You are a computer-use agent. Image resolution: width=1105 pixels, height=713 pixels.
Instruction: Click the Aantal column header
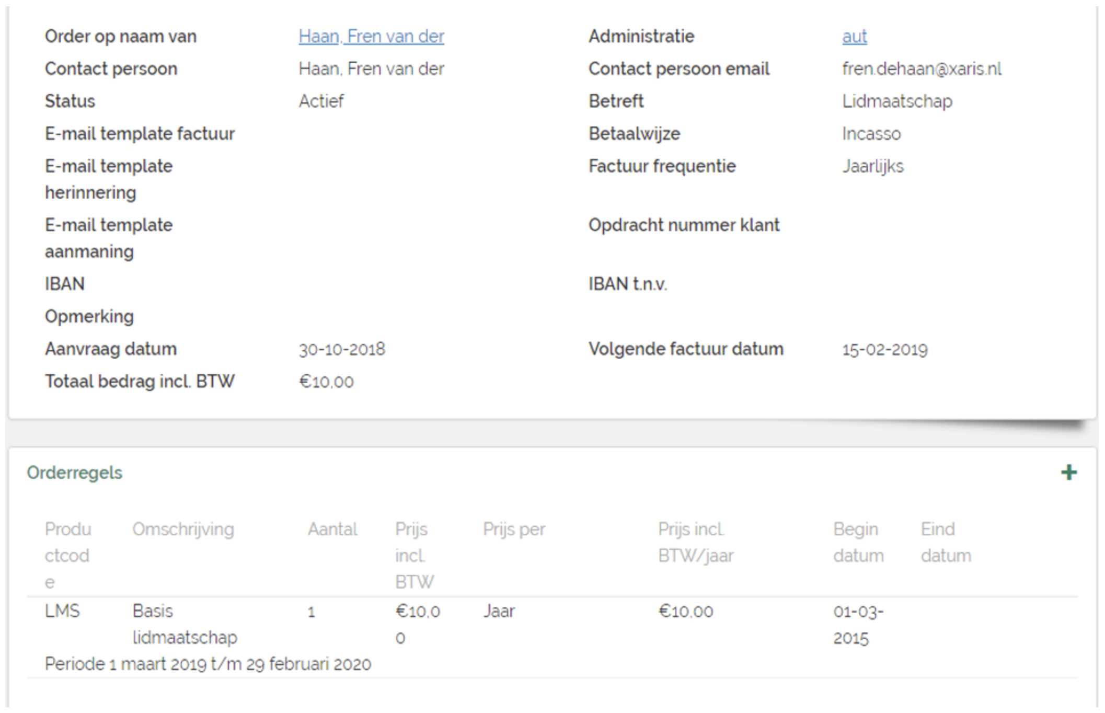click(332, 529)
